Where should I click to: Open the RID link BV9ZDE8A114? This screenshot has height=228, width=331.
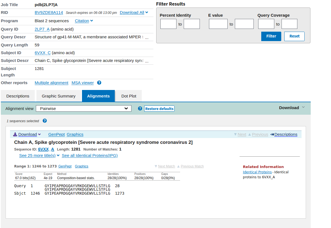coord(49,12)
